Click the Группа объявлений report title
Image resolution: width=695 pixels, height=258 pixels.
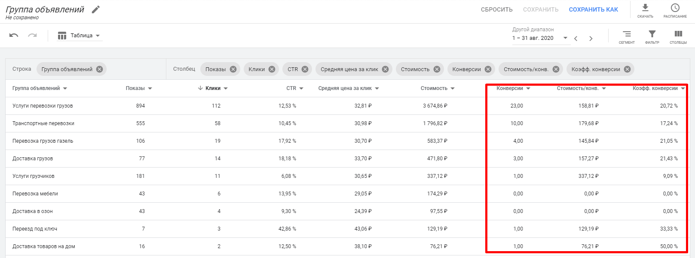(45, 9)
